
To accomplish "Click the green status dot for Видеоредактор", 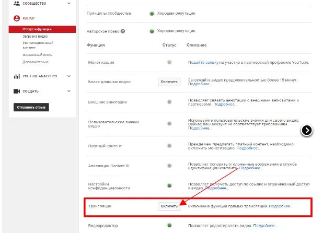I will point(169,225).
